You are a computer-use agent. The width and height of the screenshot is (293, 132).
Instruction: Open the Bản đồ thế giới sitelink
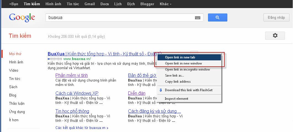point(142,75)
